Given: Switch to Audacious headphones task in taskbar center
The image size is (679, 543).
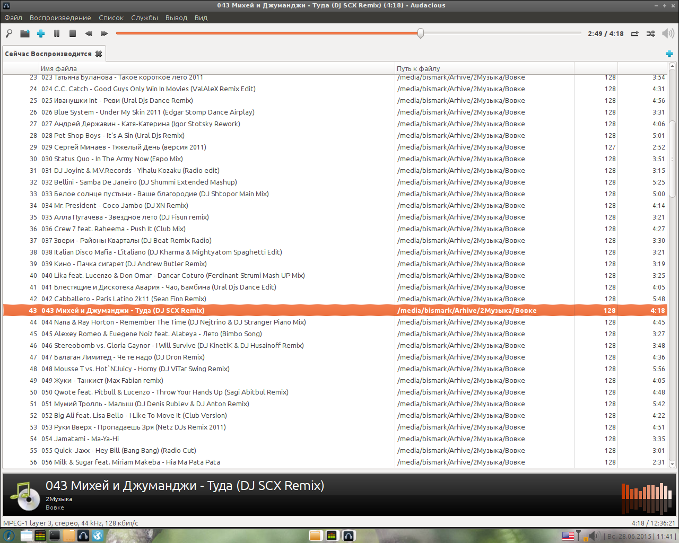Looking at the screenshot, I should 349,536.
